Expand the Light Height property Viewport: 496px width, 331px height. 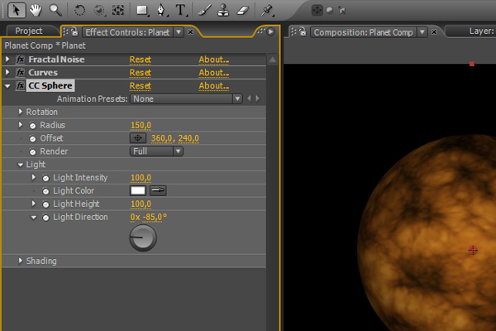point(34,204)
